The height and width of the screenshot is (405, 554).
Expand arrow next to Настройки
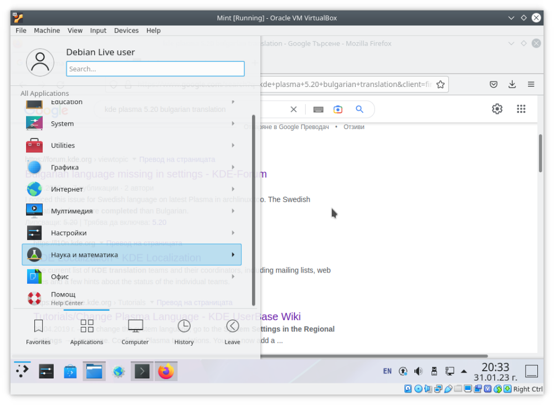click(233, 233)
